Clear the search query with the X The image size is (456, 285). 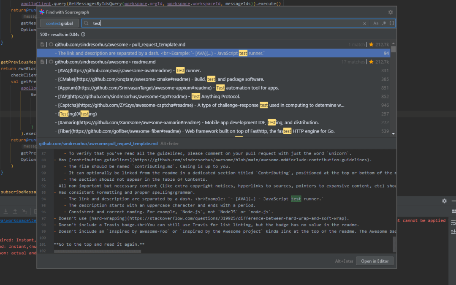tap(364, 24)
